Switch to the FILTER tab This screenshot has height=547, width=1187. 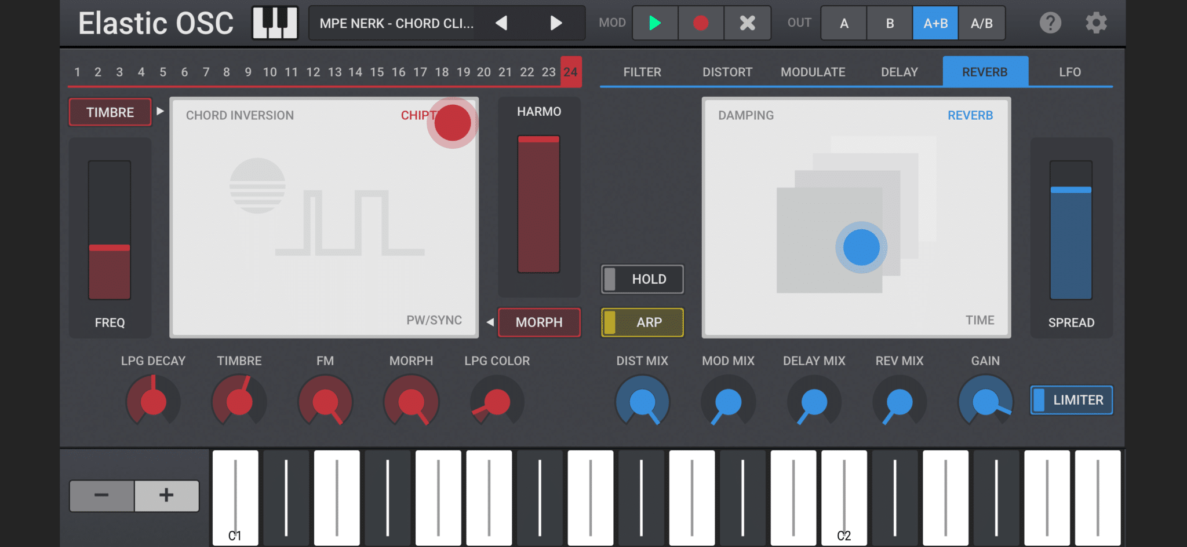tap(642, 72)
